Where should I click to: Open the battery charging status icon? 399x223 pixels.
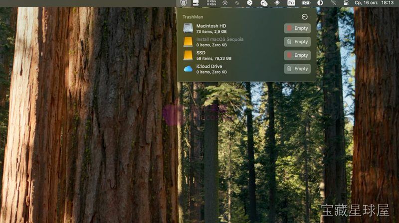306,3
